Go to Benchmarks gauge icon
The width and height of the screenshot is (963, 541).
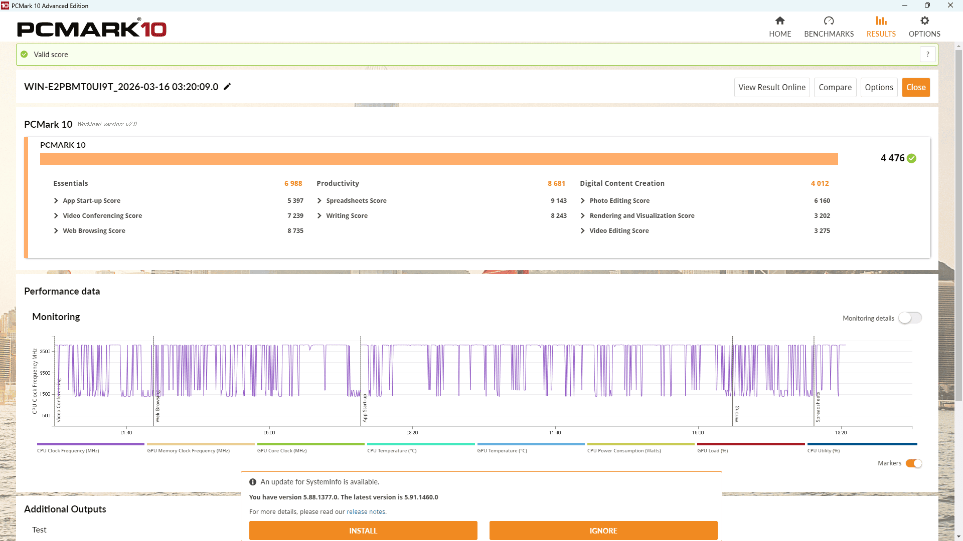(829, 21)
